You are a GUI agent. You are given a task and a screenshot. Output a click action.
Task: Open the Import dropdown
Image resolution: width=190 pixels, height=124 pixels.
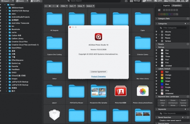click(x=8, y=1)
